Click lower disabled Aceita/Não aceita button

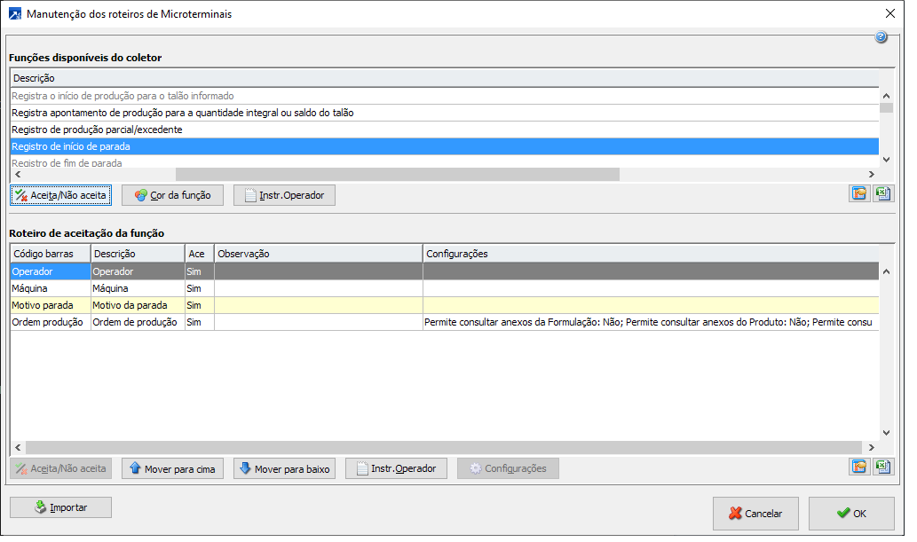click(x=61, y=468)
